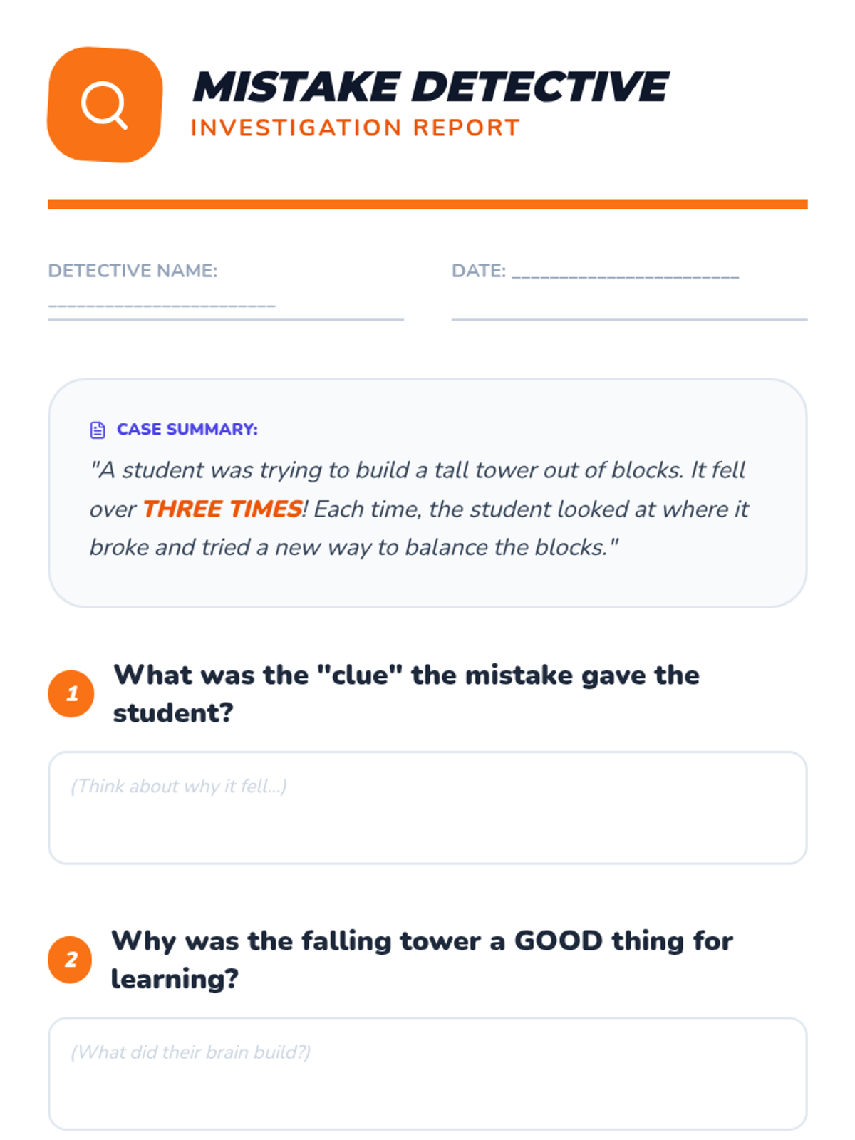The height and width of the screenshot is (1140, 855).
Task: Click the "Think about why it fell" answer box
Action: coord(427,808)
